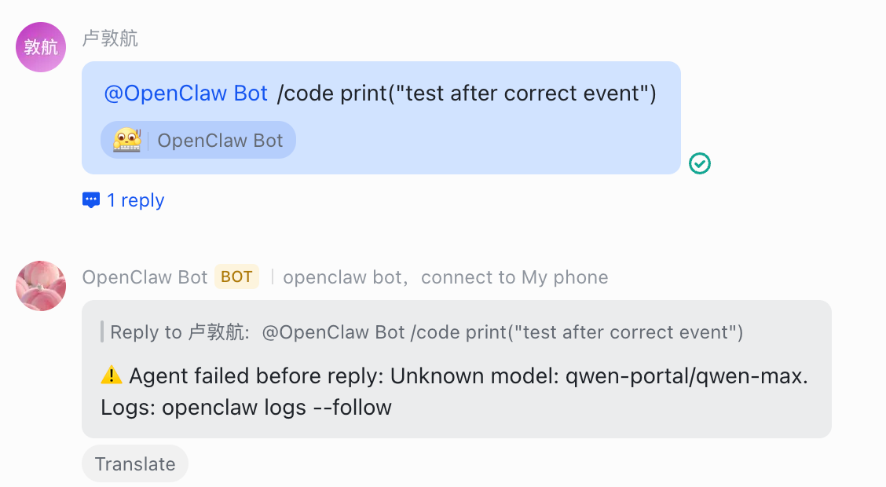Click the yellow warning triangle icon

point(112,376)
